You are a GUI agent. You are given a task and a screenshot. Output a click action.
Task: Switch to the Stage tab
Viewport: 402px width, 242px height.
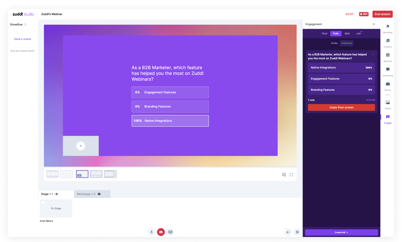pos(56,194)
